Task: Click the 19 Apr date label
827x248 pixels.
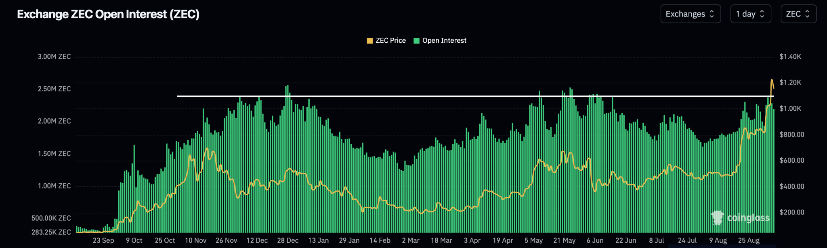Action: click(503, 240)
